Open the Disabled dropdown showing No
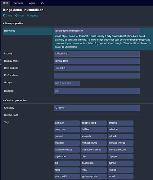 [x=97, y=91]
